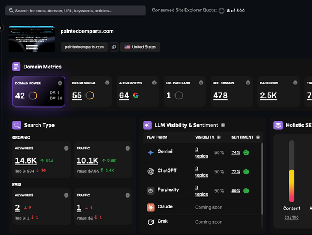Click the Search Type section icon
Viewport: 312px width, 235px height.
pyautogui.click(x=17, y=125)
